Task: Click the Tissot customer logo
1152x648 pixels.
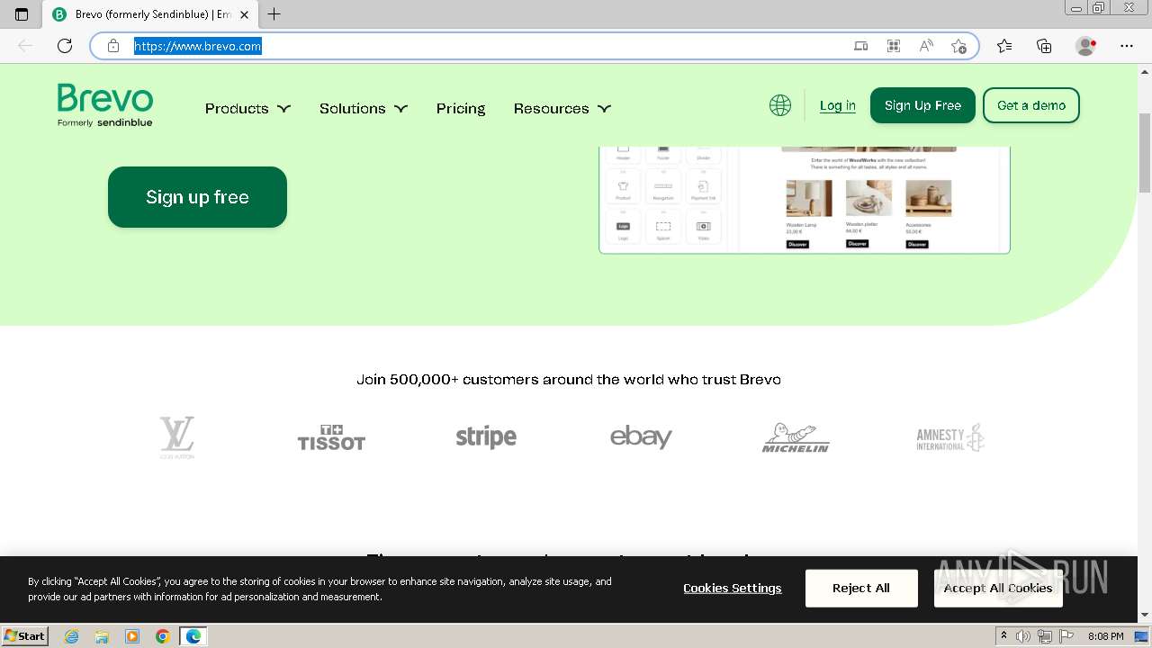Action: [x=331, y=437]
